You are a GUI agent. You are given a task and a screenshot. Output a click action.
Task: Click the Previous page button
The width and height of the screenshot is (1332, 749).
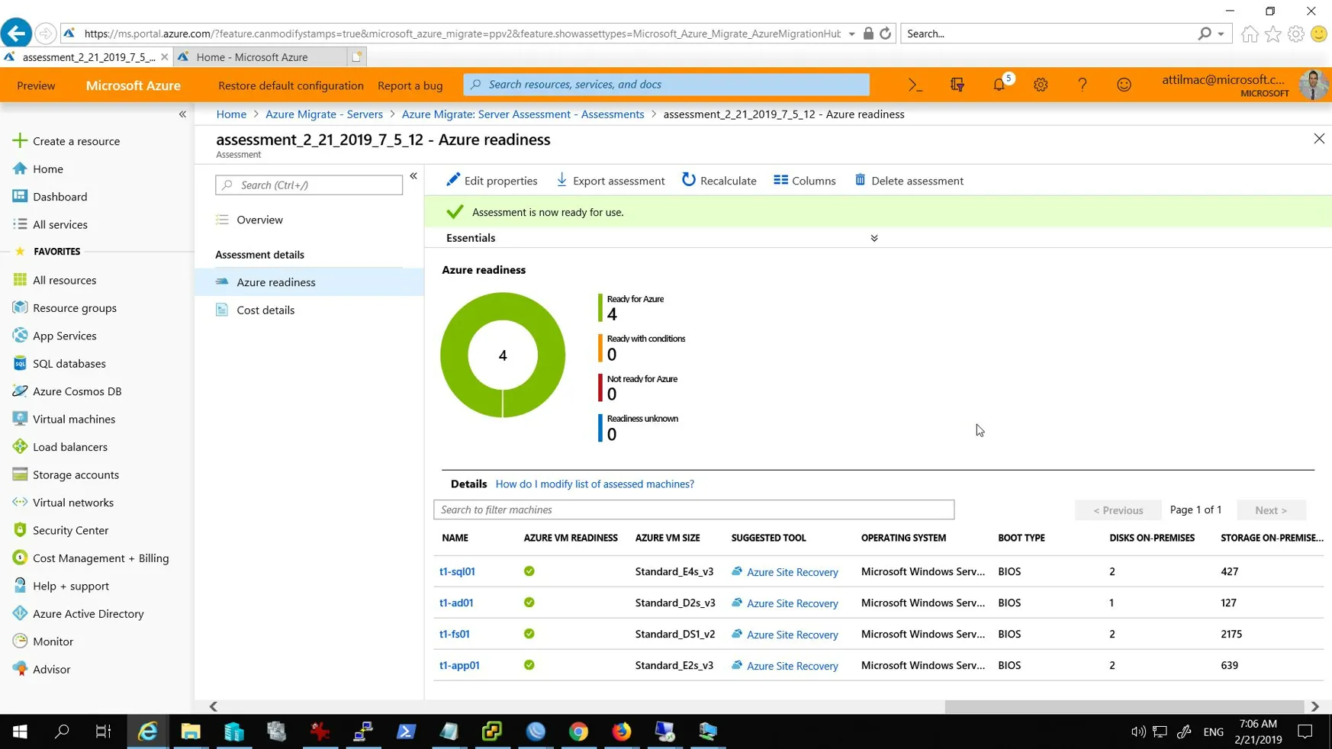(1118, 510)
